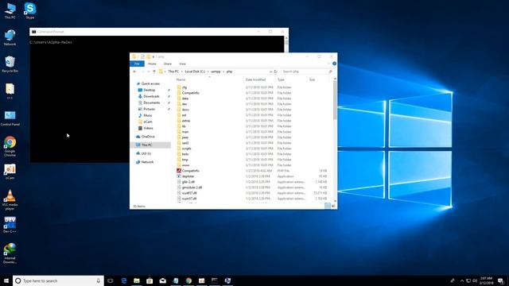This screenshot has width=509, height=286.
Task: Select the docs folder in php
Action: 185,110
